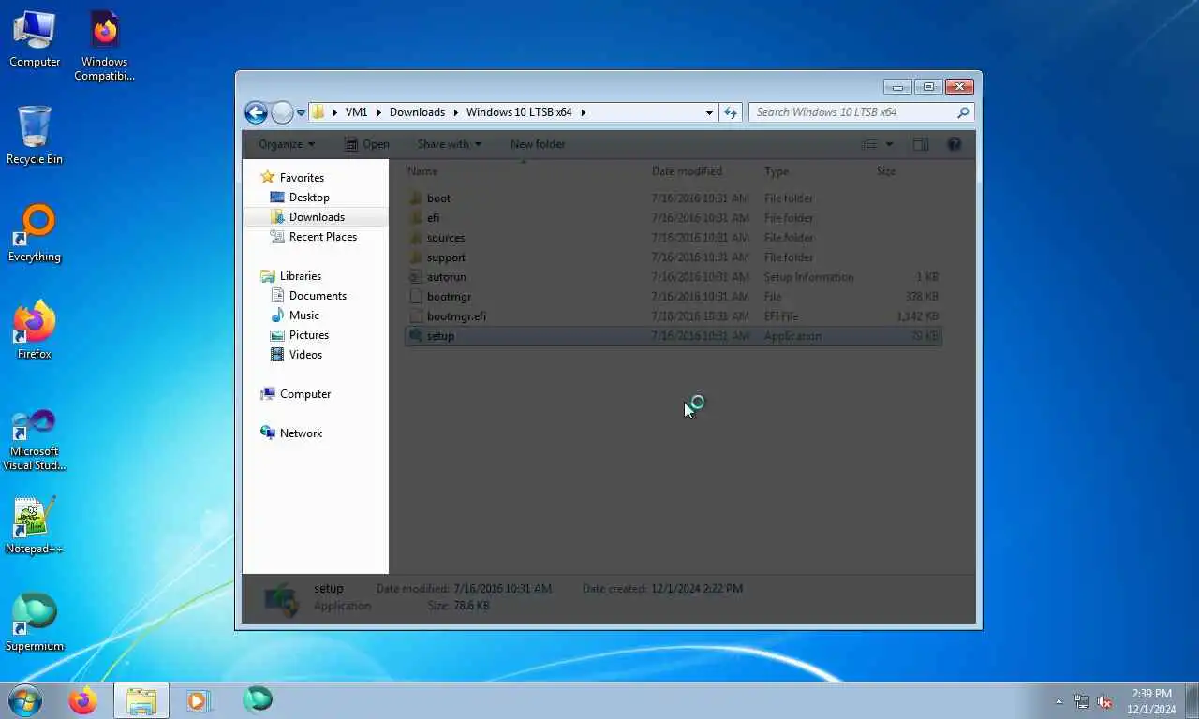This screenshot has width=1199, height=719.
Task: Toggle the preview pane button
Action: coord(921,144)
